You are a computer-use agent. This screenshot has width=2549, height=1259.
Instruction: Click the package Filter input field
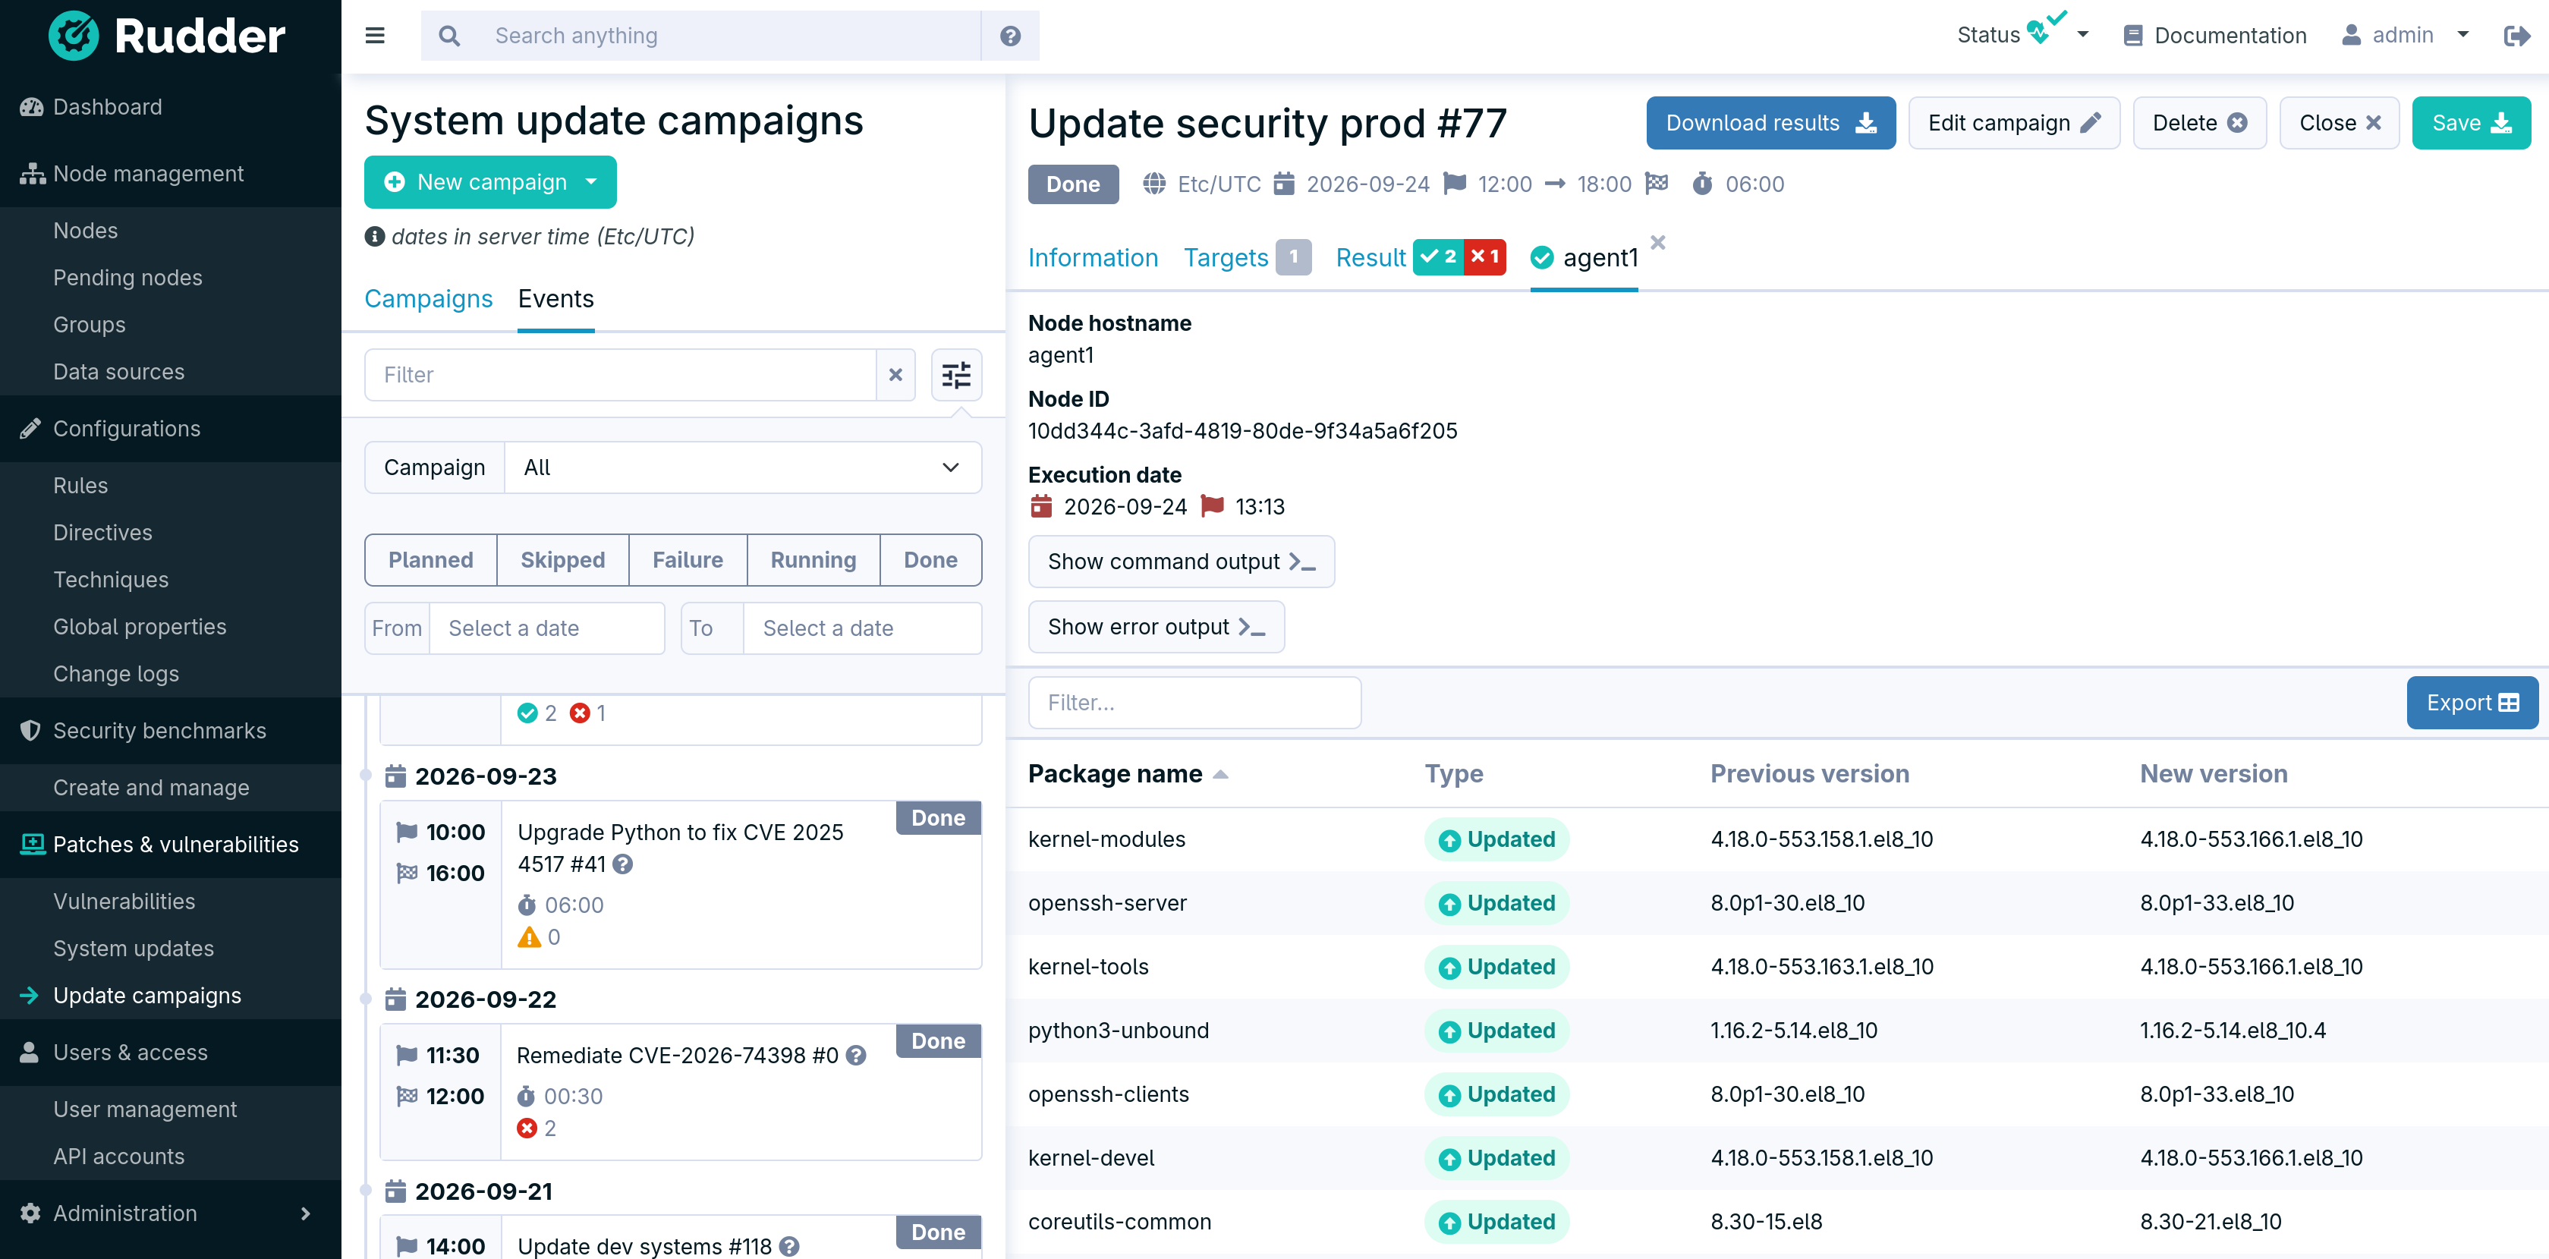click(1194, 703)
